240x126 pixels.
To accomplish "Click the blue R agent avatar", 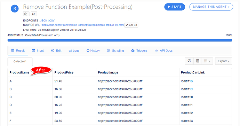I will (15, 9).
